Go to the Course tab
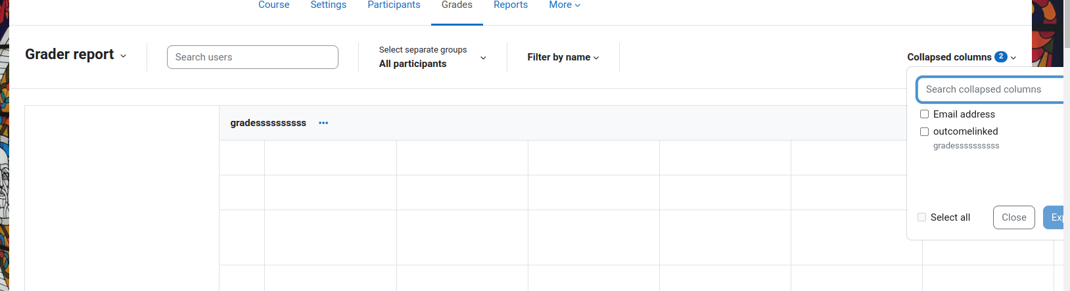The width and height of the screenshot is (1070, 291). (274, 5)
